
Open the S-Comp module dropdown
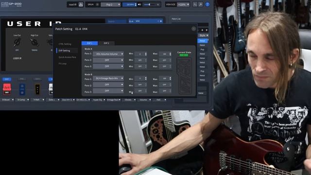pyautogui.click(x=23, y=100)
